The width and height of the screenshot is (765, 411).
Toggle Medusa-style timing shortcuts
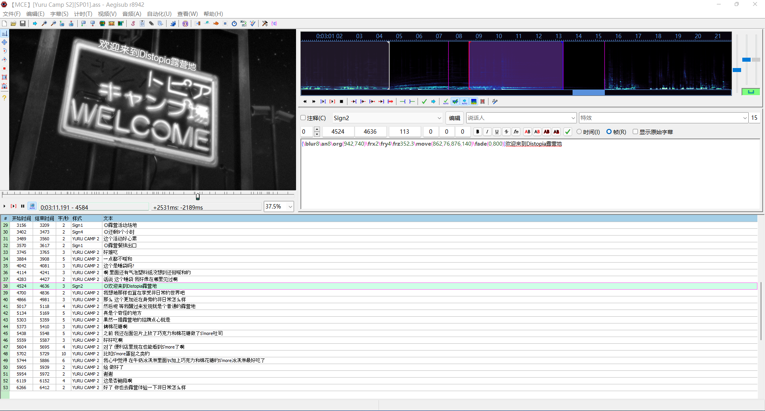coord(483,101)
